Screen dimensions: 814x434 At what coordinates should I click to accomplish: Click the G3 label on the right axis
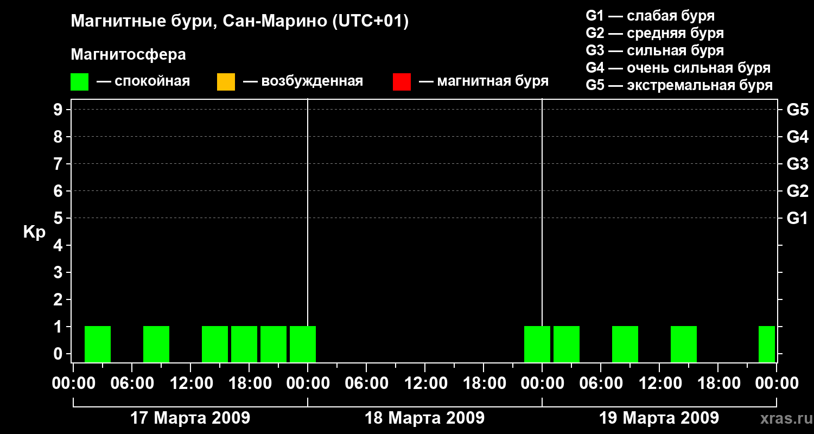pyautogui.click(x=798, y=164)
